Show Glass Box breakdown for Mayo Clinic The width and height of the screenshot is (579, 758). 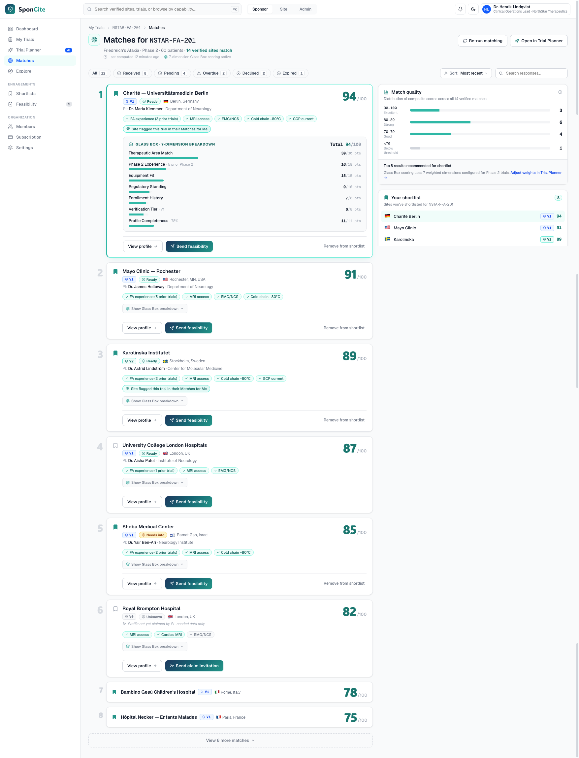coord(155,309)
